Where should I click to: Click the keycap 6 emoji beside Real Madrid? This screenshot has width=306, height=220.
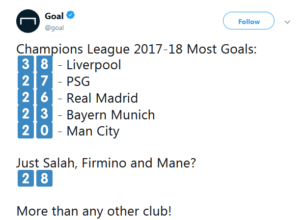pos(44,98)
